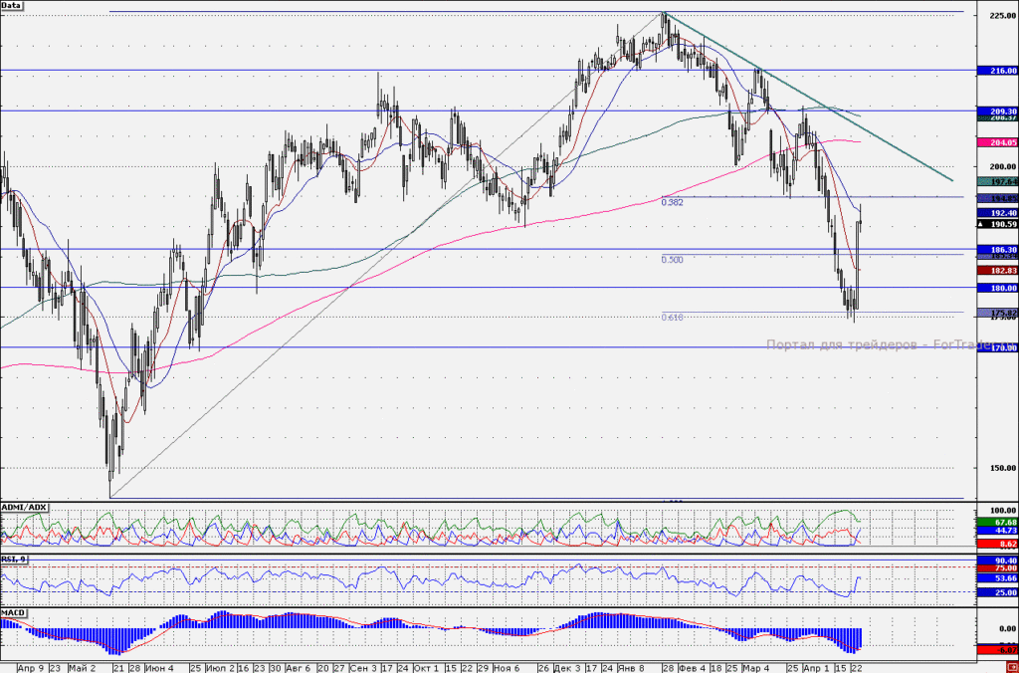This screenshot has width=1019, height=673.
Task: Select the Data panel label
Action: pyautogui.click(x=11, y=5)
